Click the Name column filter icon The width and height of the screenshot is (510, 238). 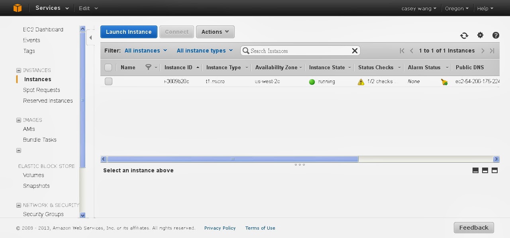pos(148,67)
